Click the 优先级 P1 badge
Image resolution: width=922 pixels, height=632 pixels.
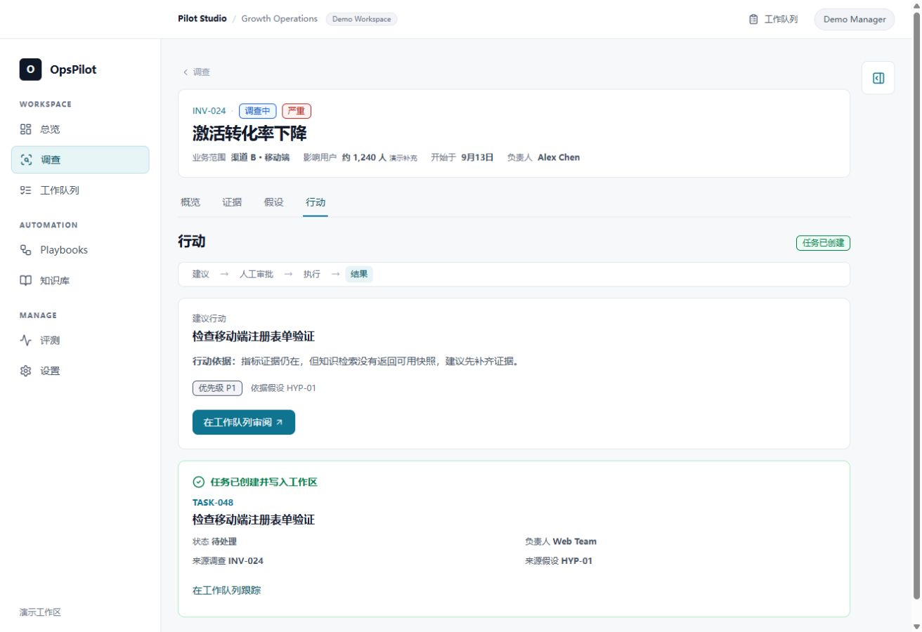pyautogui.click(x=217, y=388)
